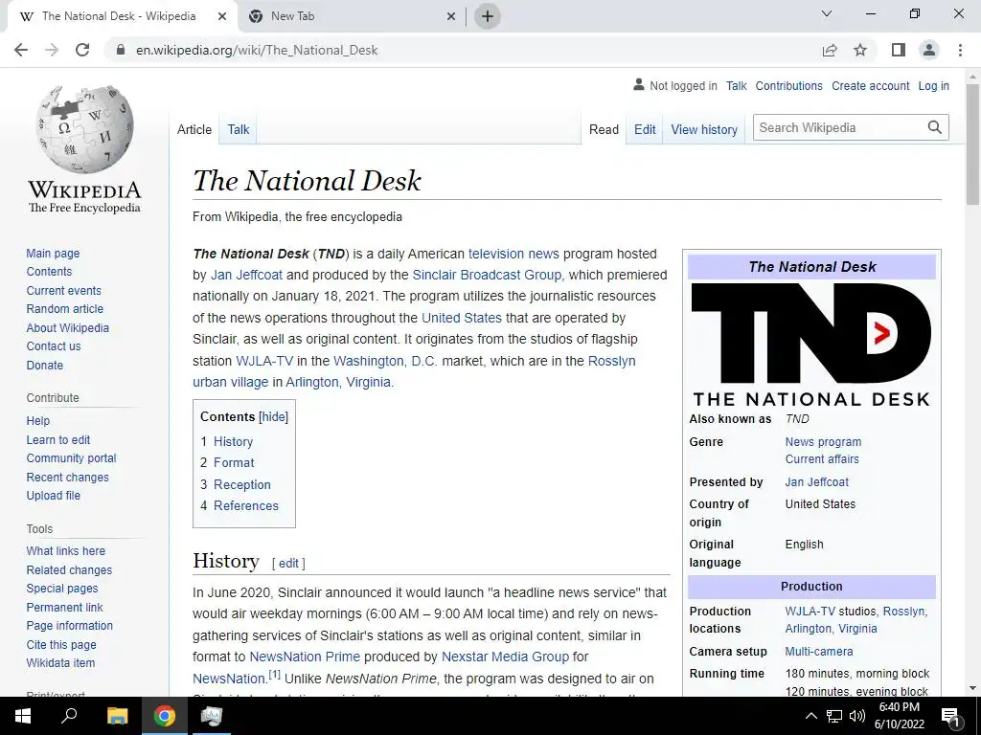Open News program link in infobox
The image size is (981, 735).
pos(823,442)
